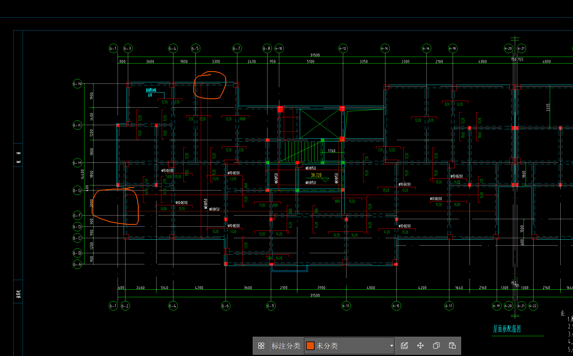Screen dimensions: 573x356
Task: Click the 标注分类 toolbar label
Action: (x=286, y=346)
